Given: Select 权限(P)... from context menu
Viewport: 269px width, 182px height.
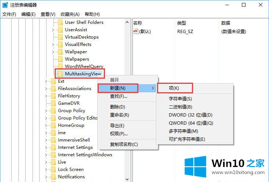Looking at the screenshot, I should tap(119, 134).
